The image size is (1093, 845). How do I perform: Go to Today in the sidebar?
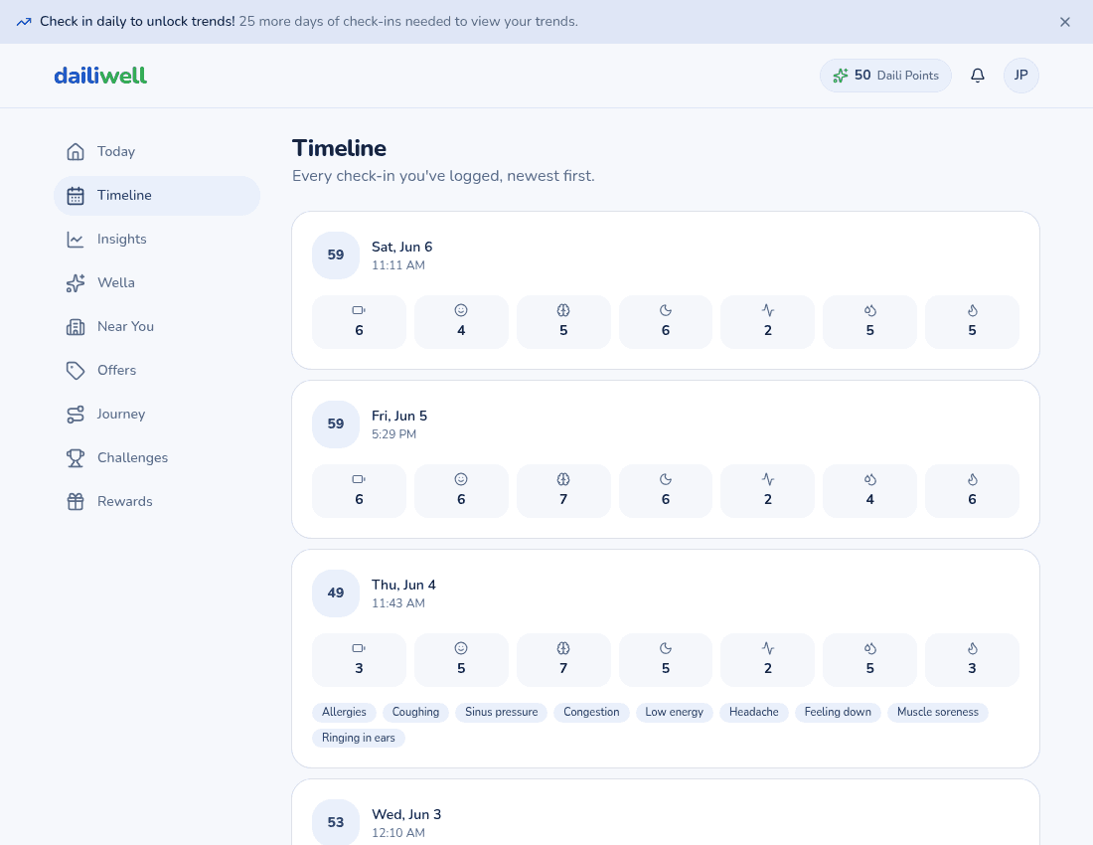coord(157,151)
